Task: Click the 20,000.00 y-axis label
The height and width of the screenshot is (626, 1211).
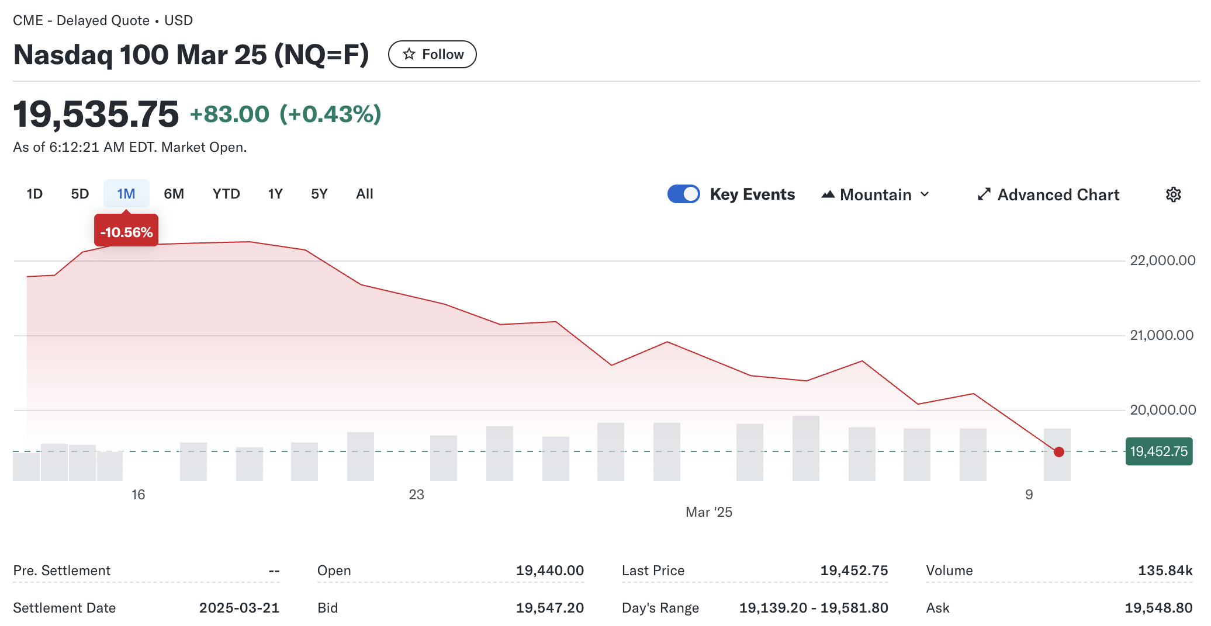Action: click(1162, 410)
